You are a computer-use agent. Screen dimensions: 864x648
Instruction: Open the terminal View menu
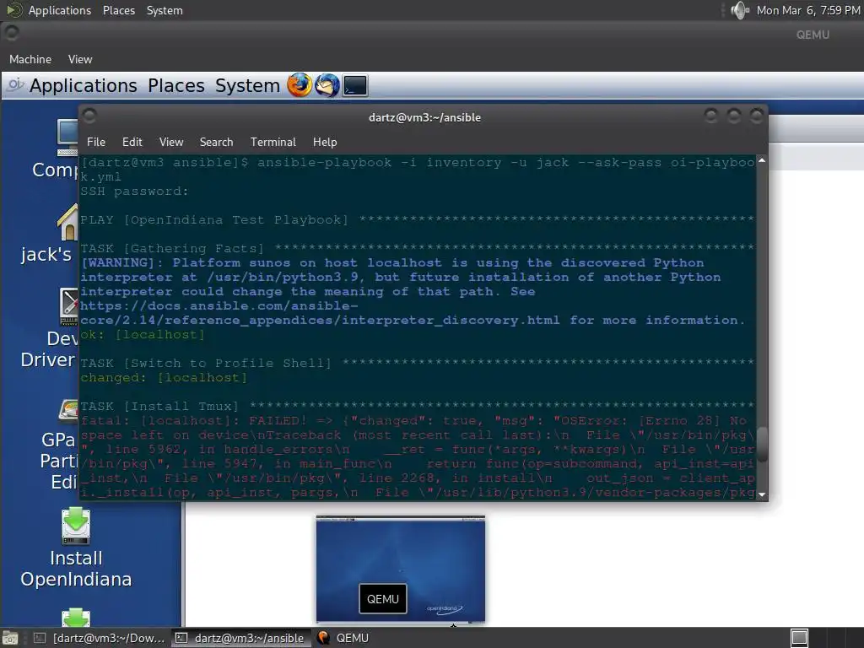click(171, 142)
